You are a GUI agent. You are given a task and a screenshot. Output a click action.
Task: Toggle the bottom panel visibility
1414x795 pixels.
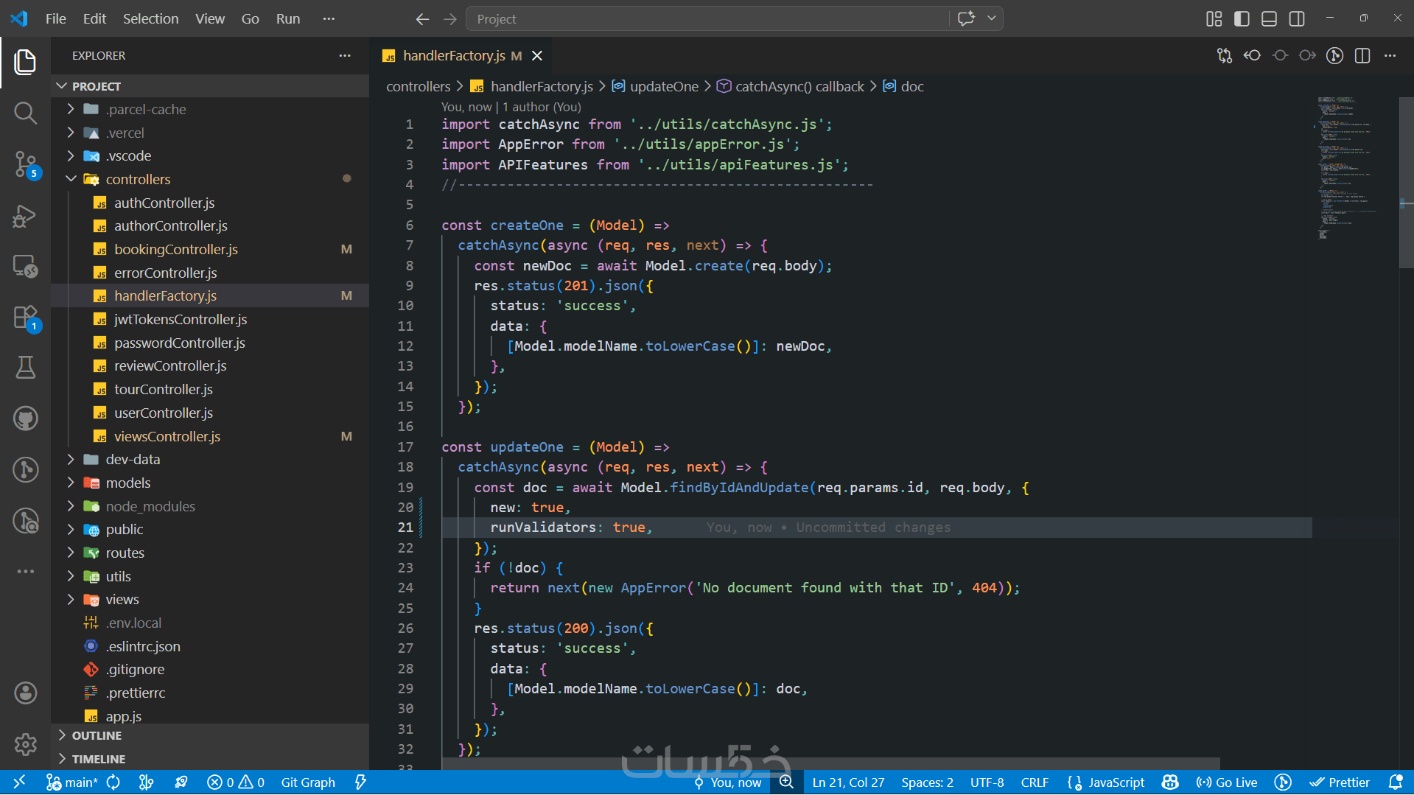tap(1269, 19)
